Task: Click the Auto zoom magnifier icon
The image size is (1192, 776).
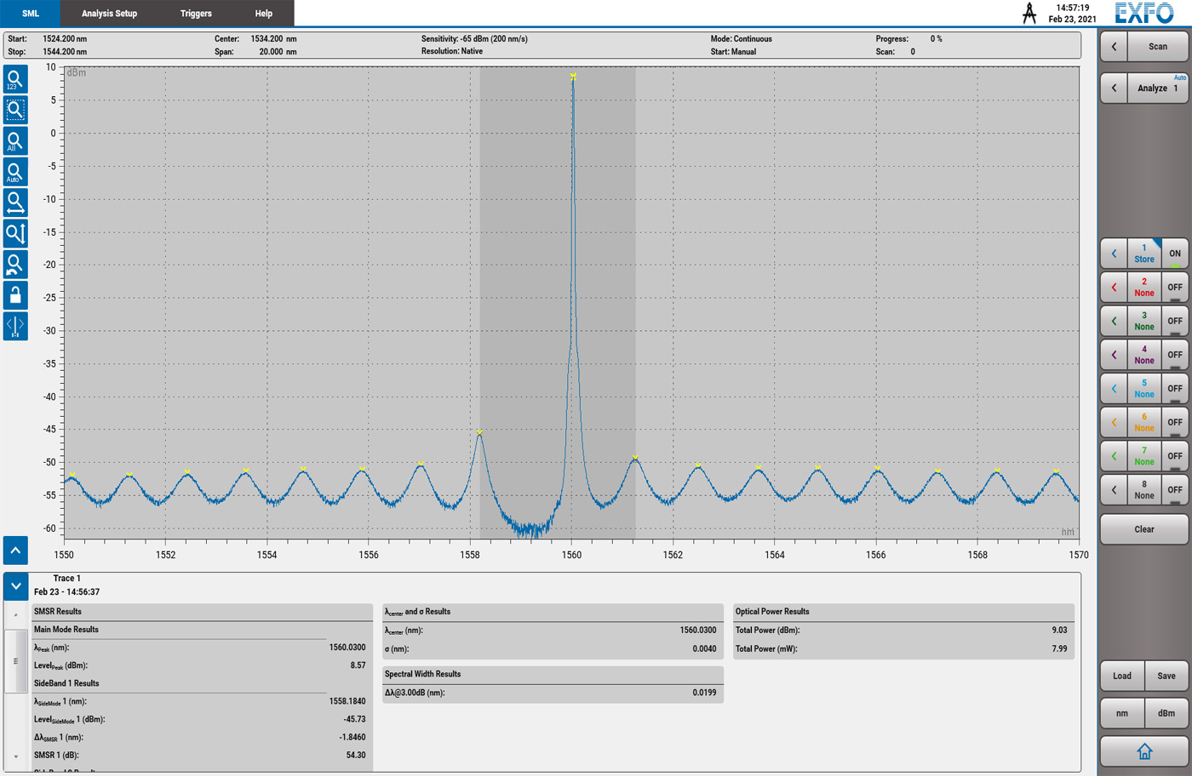Action: tap(15, 172)
